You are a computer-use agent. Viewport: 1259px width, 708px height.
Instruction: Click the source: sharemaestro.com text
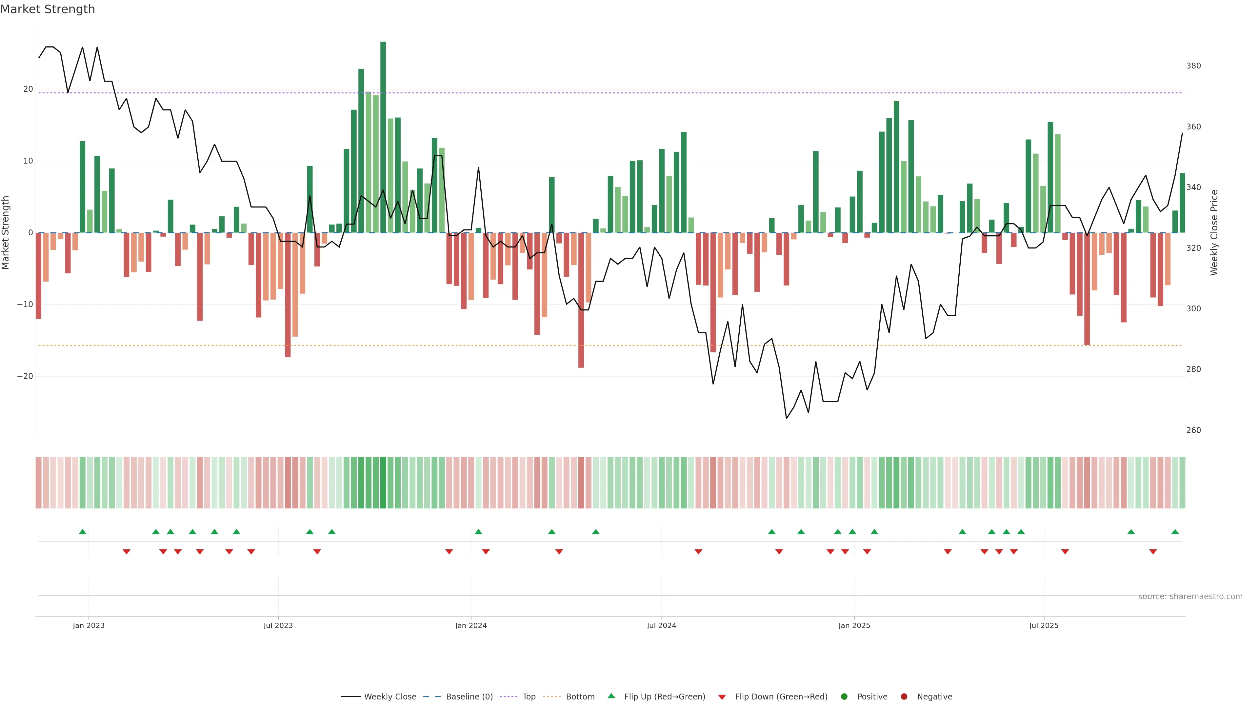click(x=1190, y=597)
